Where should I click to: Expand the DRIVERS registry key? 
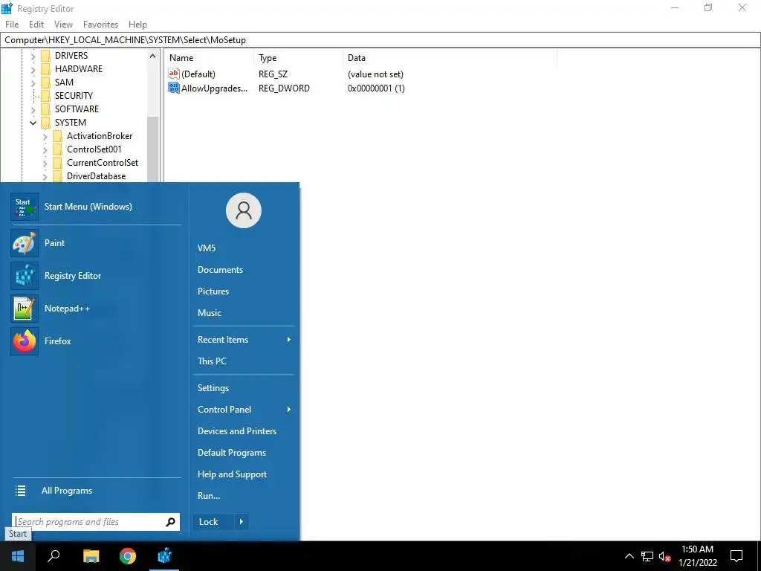[33, 57]
